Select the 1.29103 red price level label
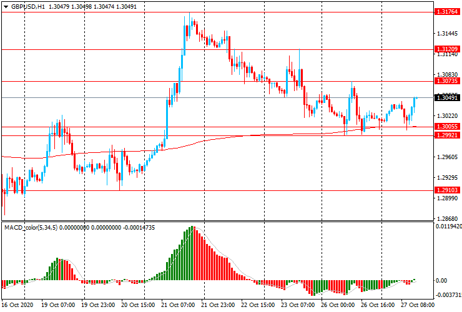This screenshot has width=462, height=312. coord(447,190)
